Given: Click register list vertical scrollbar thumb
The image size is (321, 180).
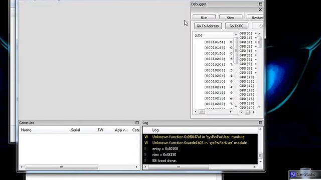Looking at the screenshot, I should (x=259, y=42).
